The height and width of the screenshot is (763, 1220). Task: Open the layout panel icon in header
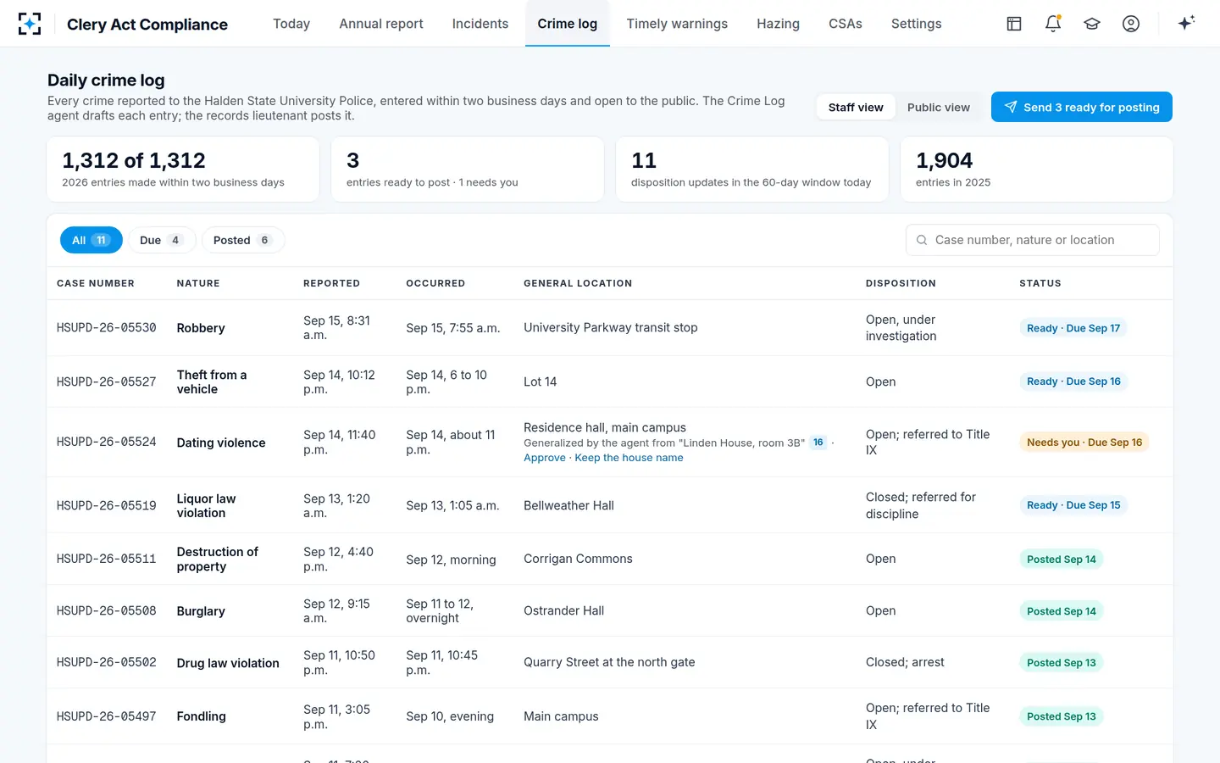pos(1014,24)
